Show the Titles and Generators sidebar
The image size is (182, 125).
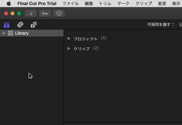point(34,25)
